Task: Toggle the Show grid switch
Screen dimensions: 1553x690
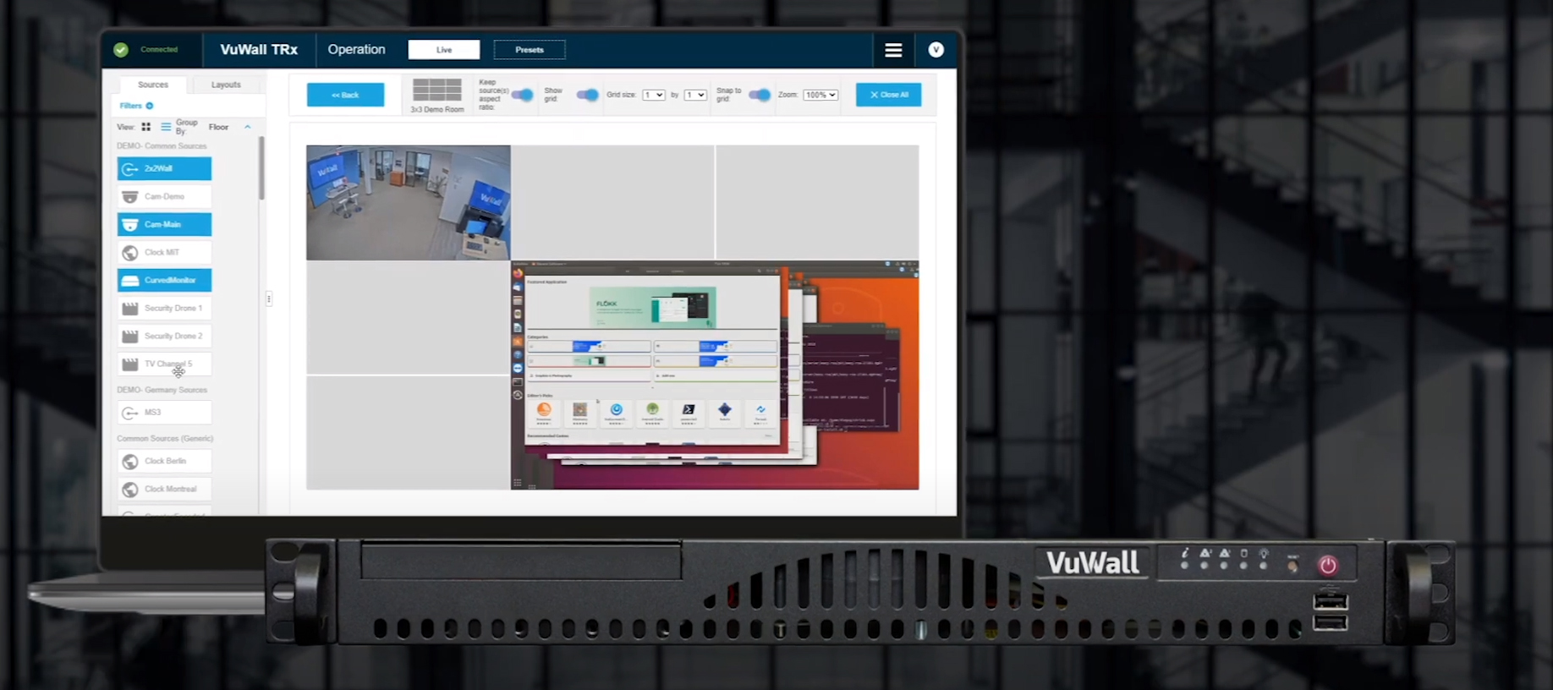Action: point(587,95)
